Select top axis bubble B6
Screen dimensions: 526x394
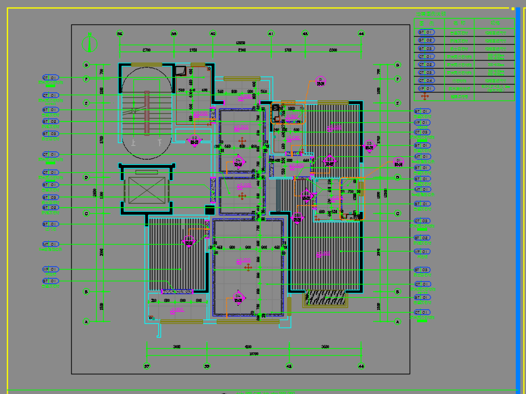(120, 33)
